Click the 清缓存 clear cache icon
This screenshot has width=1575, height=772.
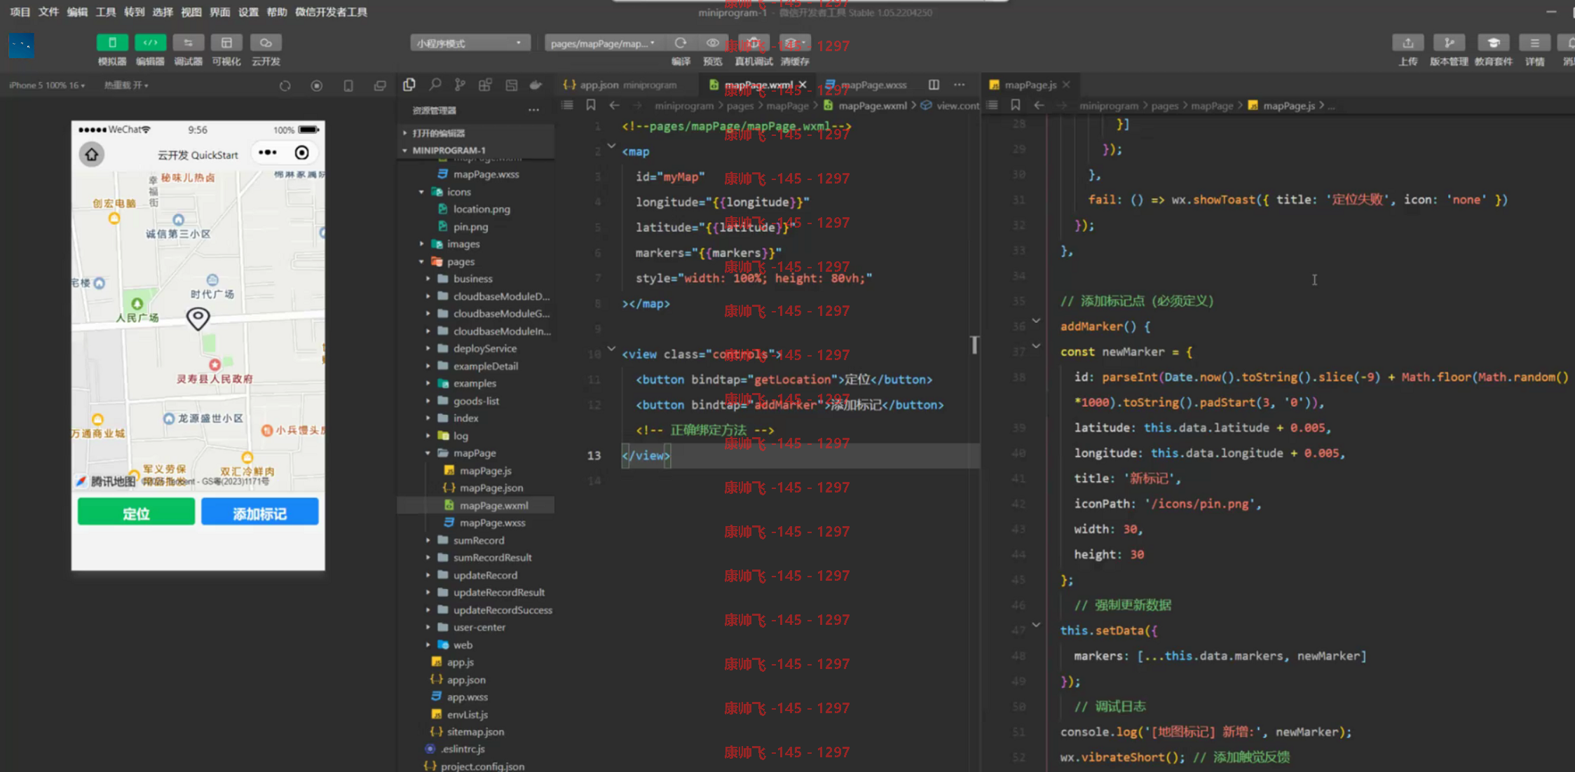[794, 43]
